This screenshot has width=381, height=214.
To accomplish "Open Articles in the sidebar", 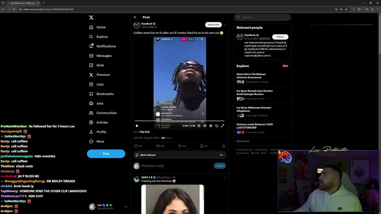I will (98, 122).
